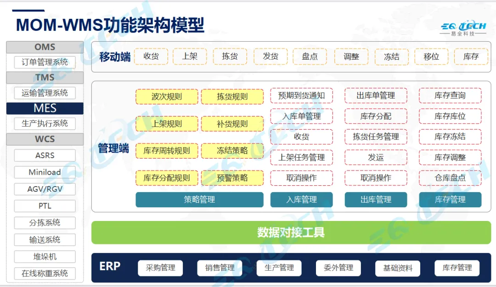Select the 移位 function icon
The height and width of the screenshot is (287, 496).
(x=431, y=56)
